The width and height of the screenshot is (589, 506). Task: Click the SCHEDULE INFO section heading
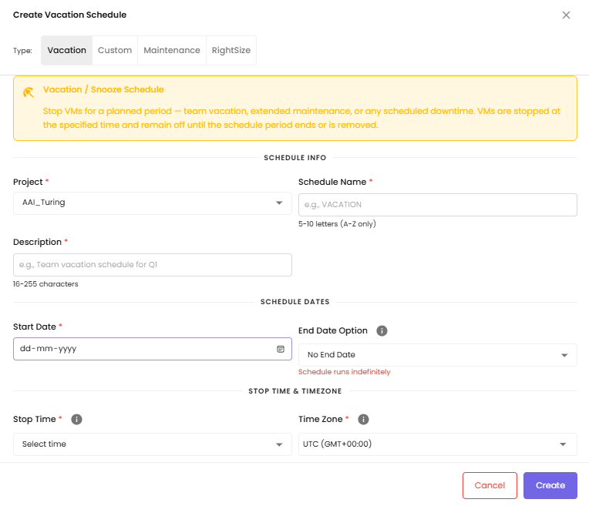click(294, 158)
